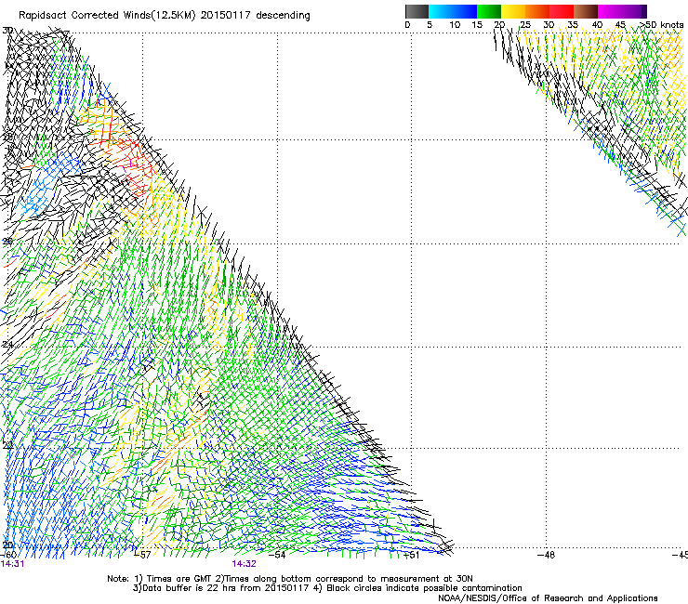The height and width of the screenshot is (604, 688).
Task: Select the orange 25-30 knots legend segment
Action: click(x=537, y=11)
